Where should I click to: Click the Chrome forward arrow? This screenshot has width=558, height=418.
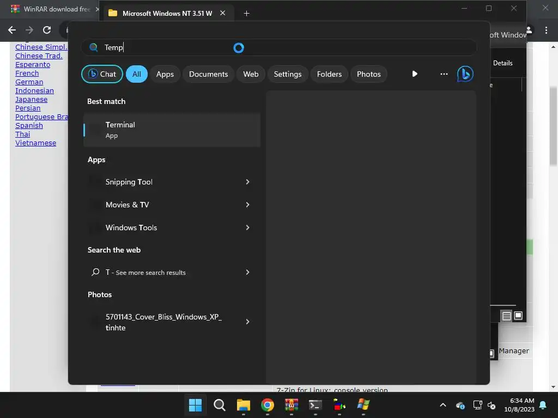point(29,30)
